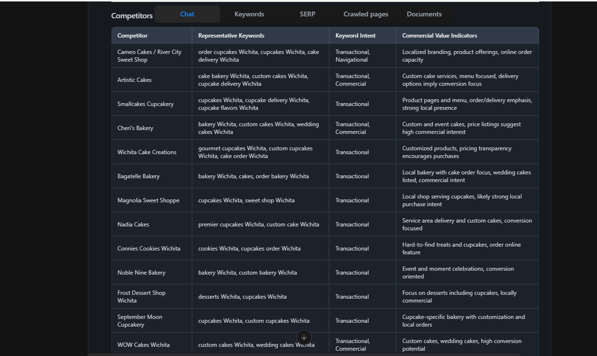Image resolution: width=597 pixels, height=356 pixels.
Task: Click the WOW Cakes Wichita row
Action: 143,344
